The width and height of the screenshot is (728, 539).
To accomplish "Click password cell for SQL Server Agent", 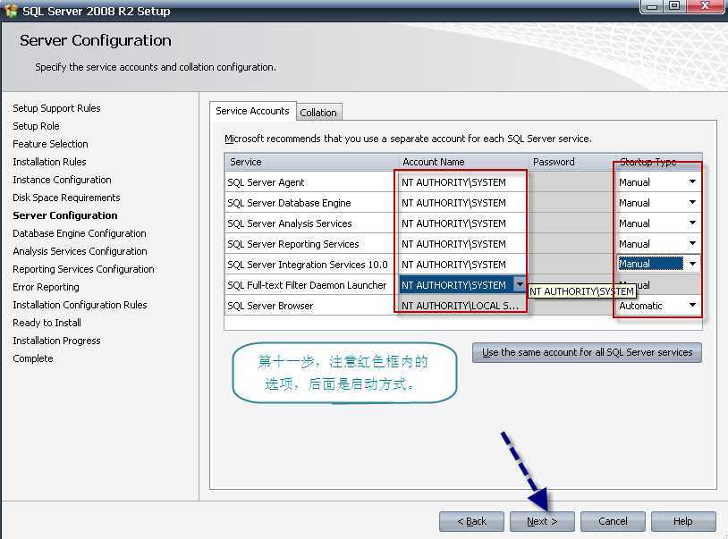I will pyautogui.click(x=571, y=182).
